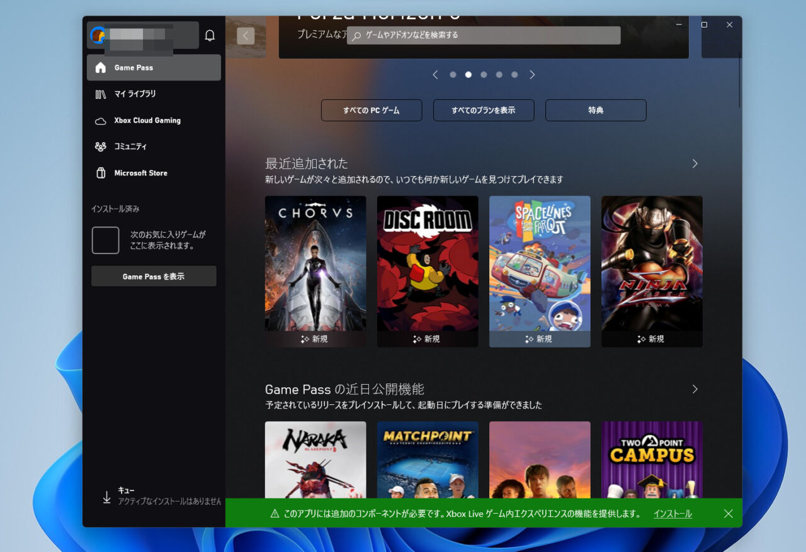Click the warning triangle in green banner
Screen dimensions: 806x552
pyautogui.click(x=275, y=514)
